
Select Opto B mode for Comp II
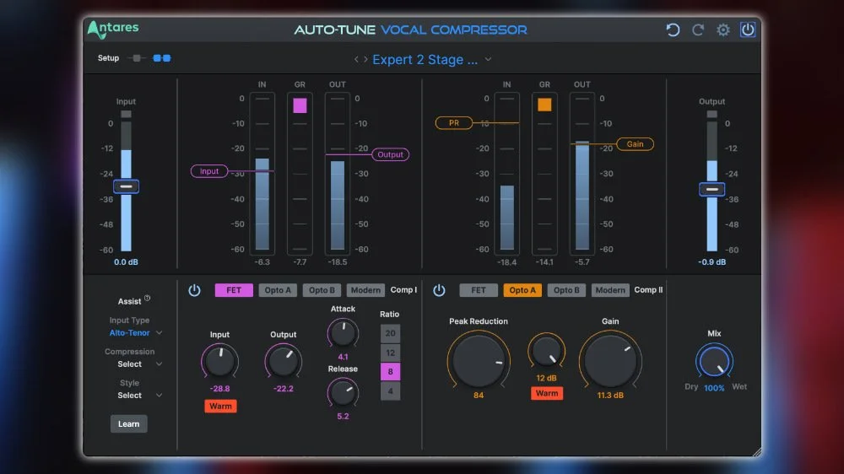(x=567, y=290)
